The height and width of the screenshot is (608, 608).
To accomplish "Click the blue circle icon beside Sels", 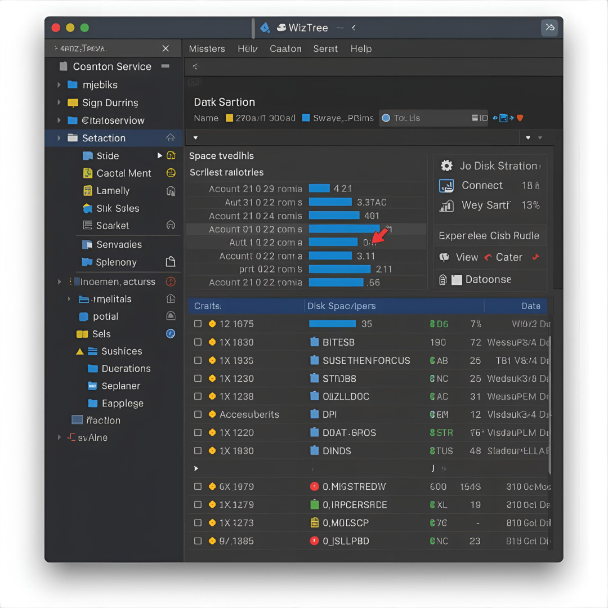I will coord(170,333).
